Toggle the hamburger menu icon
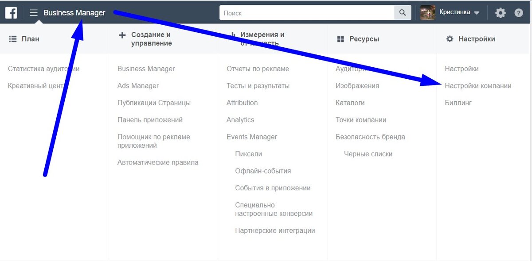The width and height of the screenshot is (532, 261). coord(34,13)
